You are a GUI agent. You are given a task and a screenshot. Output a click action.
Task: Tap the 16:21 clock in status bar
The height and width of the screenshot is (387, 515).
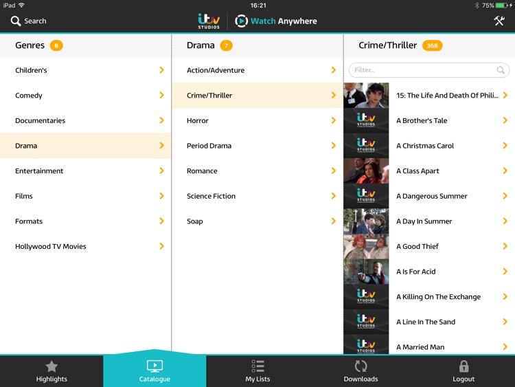[258, 5]
